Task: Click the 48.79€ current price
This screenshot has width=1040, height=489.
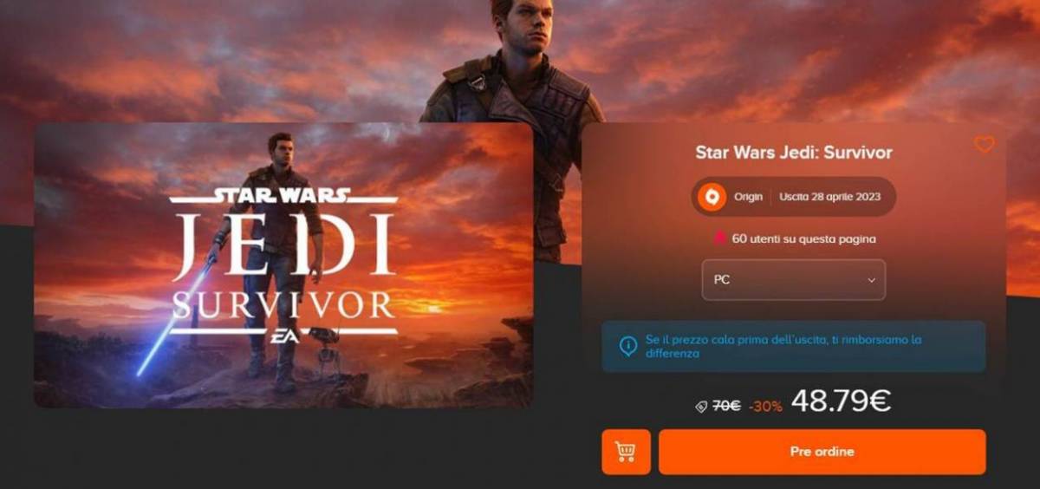Action: click(841, 401)
